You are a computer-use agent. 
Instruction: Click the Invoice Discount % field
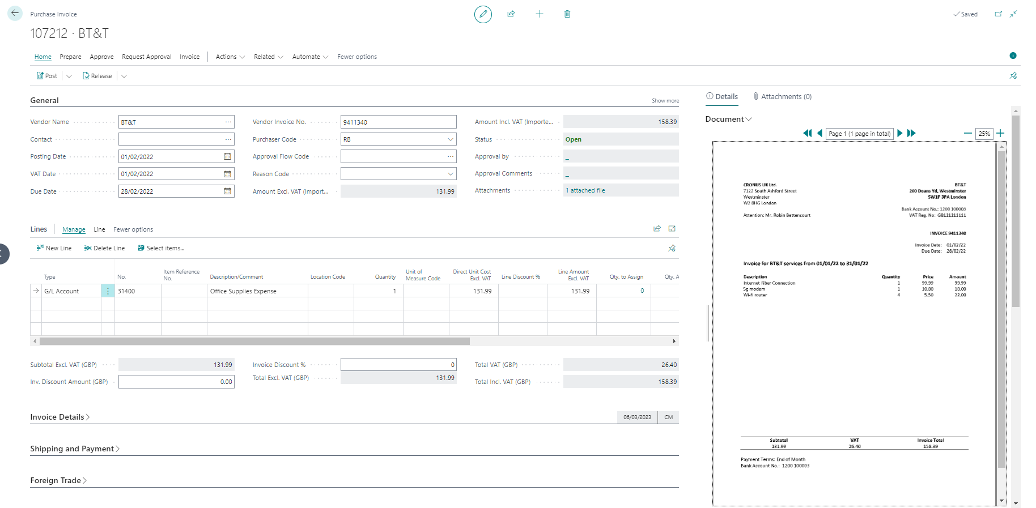pos(398,365)
